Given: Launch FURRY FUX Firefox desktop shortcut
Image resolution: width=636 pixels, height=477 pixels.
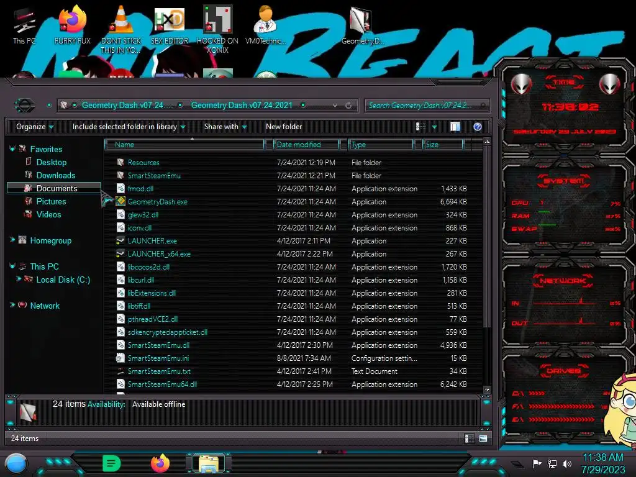Looking at the screenshot, I should point(72,25).
